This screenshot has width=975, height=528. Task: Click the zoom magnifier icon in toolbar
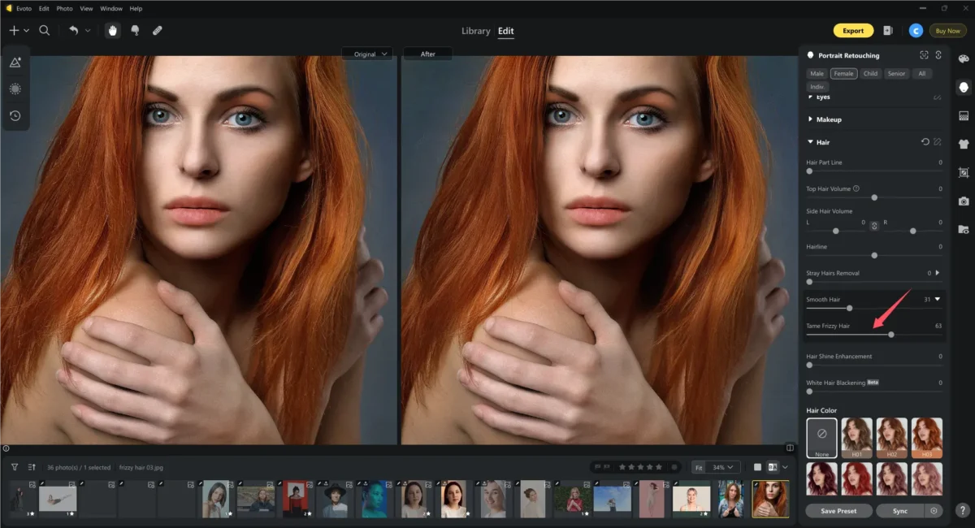[45, 30]
